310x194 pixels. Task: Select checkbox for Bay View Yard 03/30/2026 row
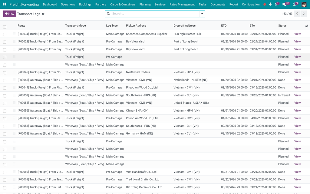[x=5, y=50]
